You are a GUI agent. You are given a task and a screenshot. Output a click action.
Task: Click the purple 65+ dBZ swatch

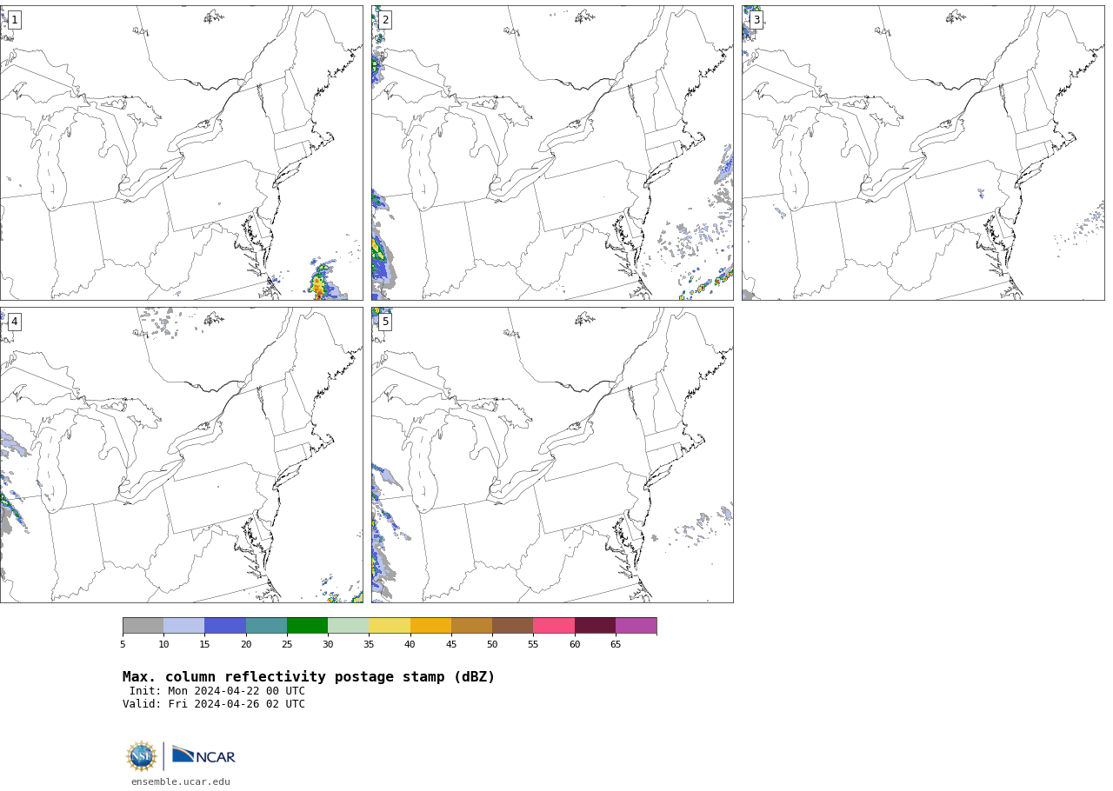click(x=636, y=626)
